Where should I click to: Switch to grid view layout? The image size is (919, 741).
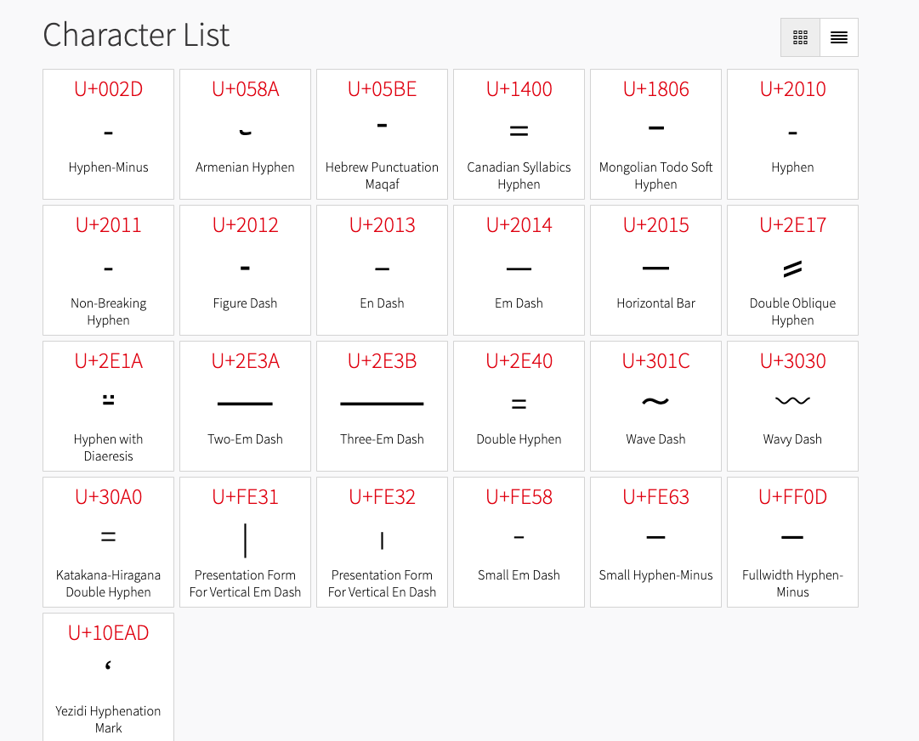click(800, 37)
